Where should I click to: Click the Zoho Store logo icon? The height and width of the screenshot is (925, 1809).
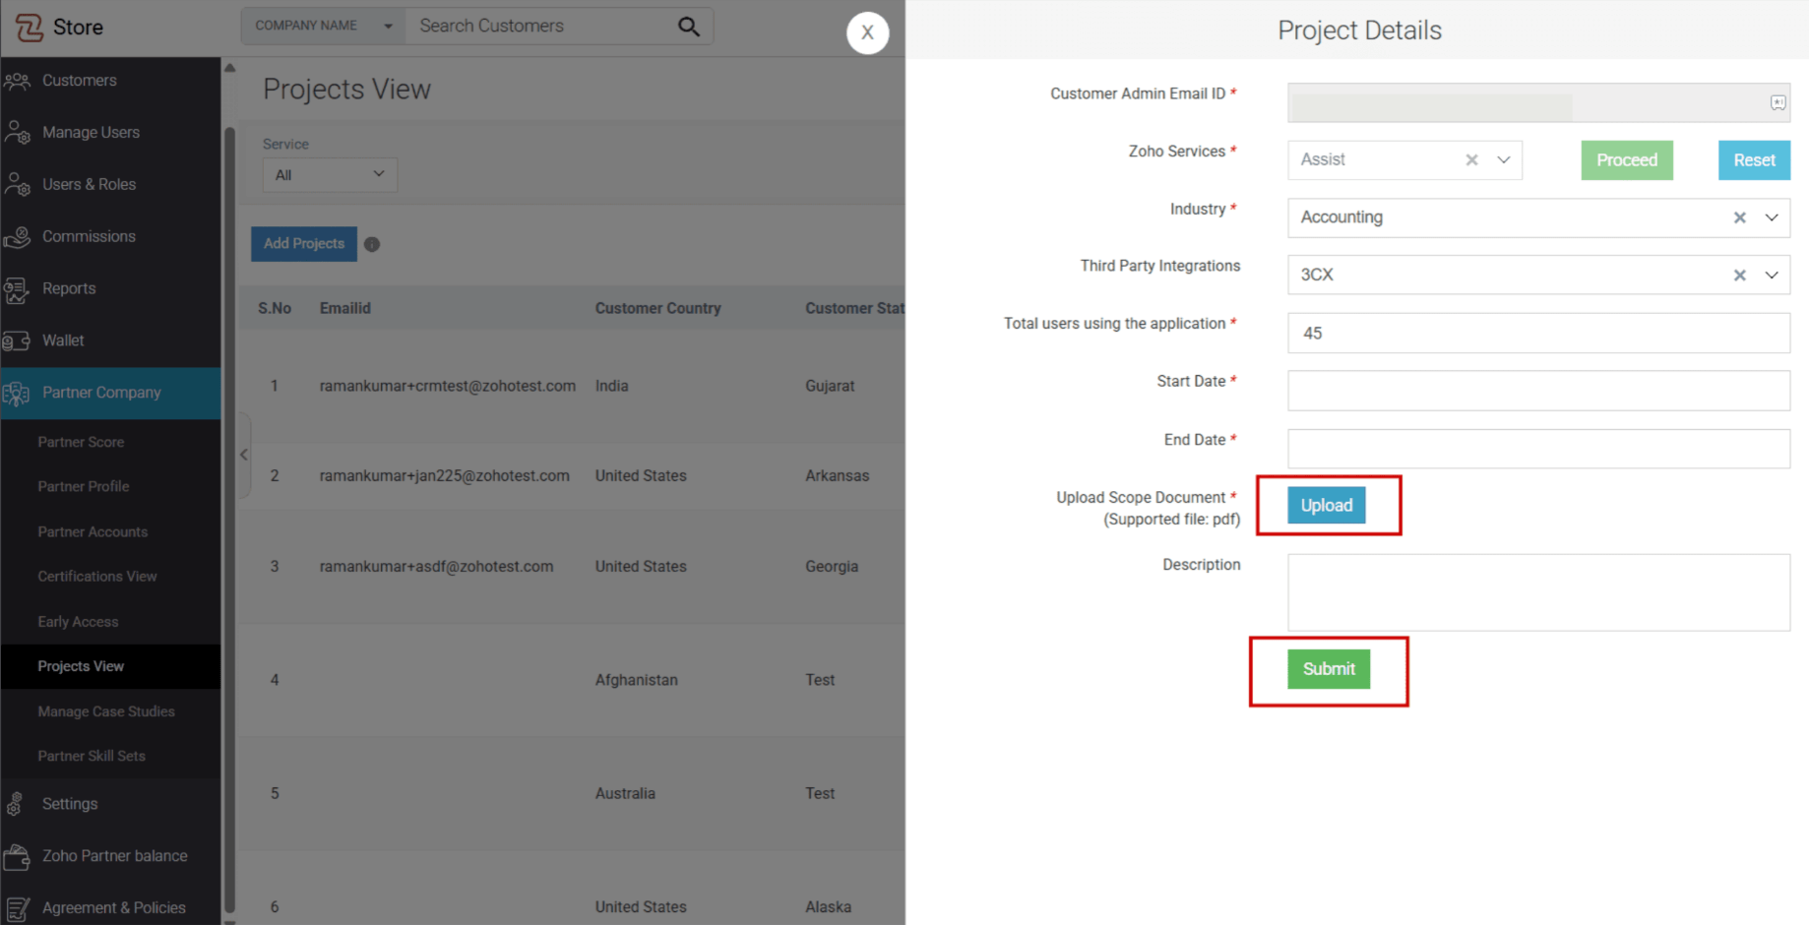pyautogui.click(x=29, y=28)
